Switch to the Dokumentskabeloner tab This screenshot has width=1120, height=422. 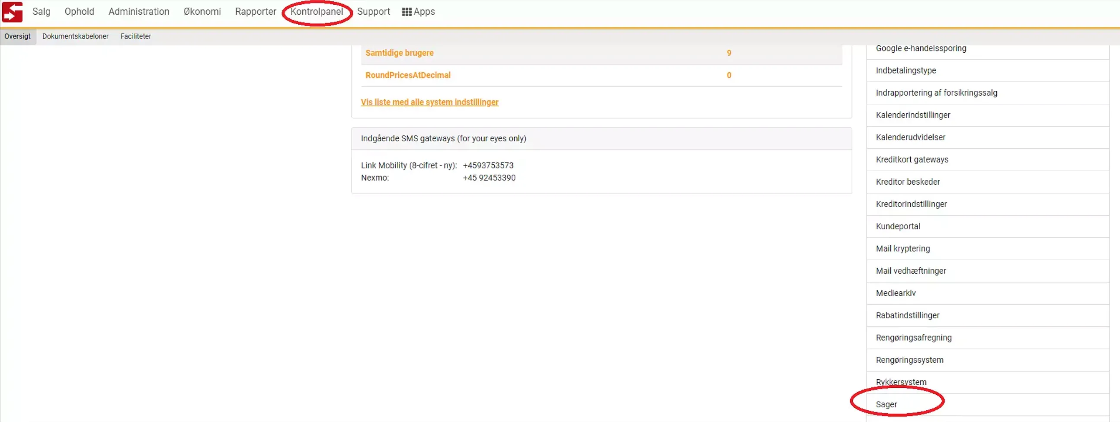pyautogui.click(x=75, y=36)
